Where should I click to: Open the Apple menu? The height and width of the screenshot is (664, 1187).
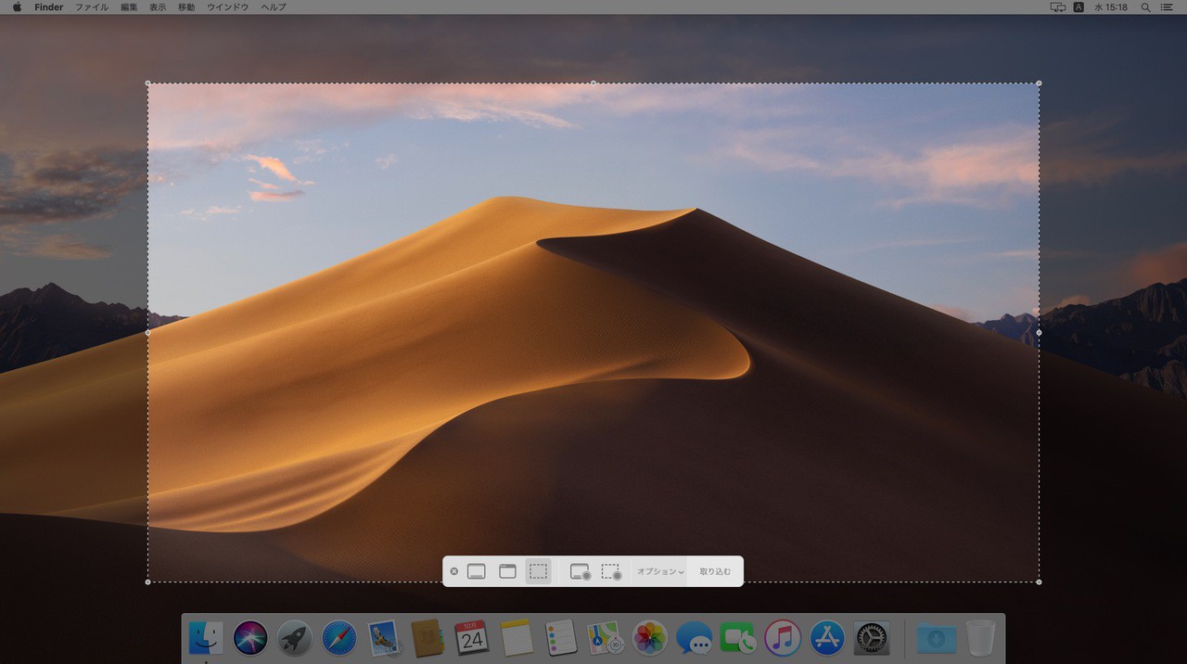click(17, 7)
